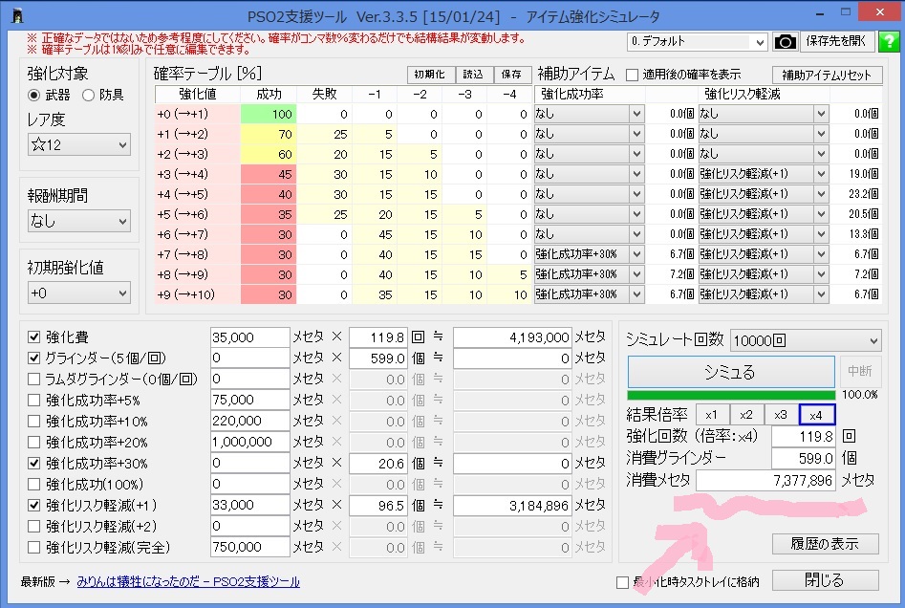Click 強化成功率+10% price field 220,000

pyautogui.click(x=250, y=421)
